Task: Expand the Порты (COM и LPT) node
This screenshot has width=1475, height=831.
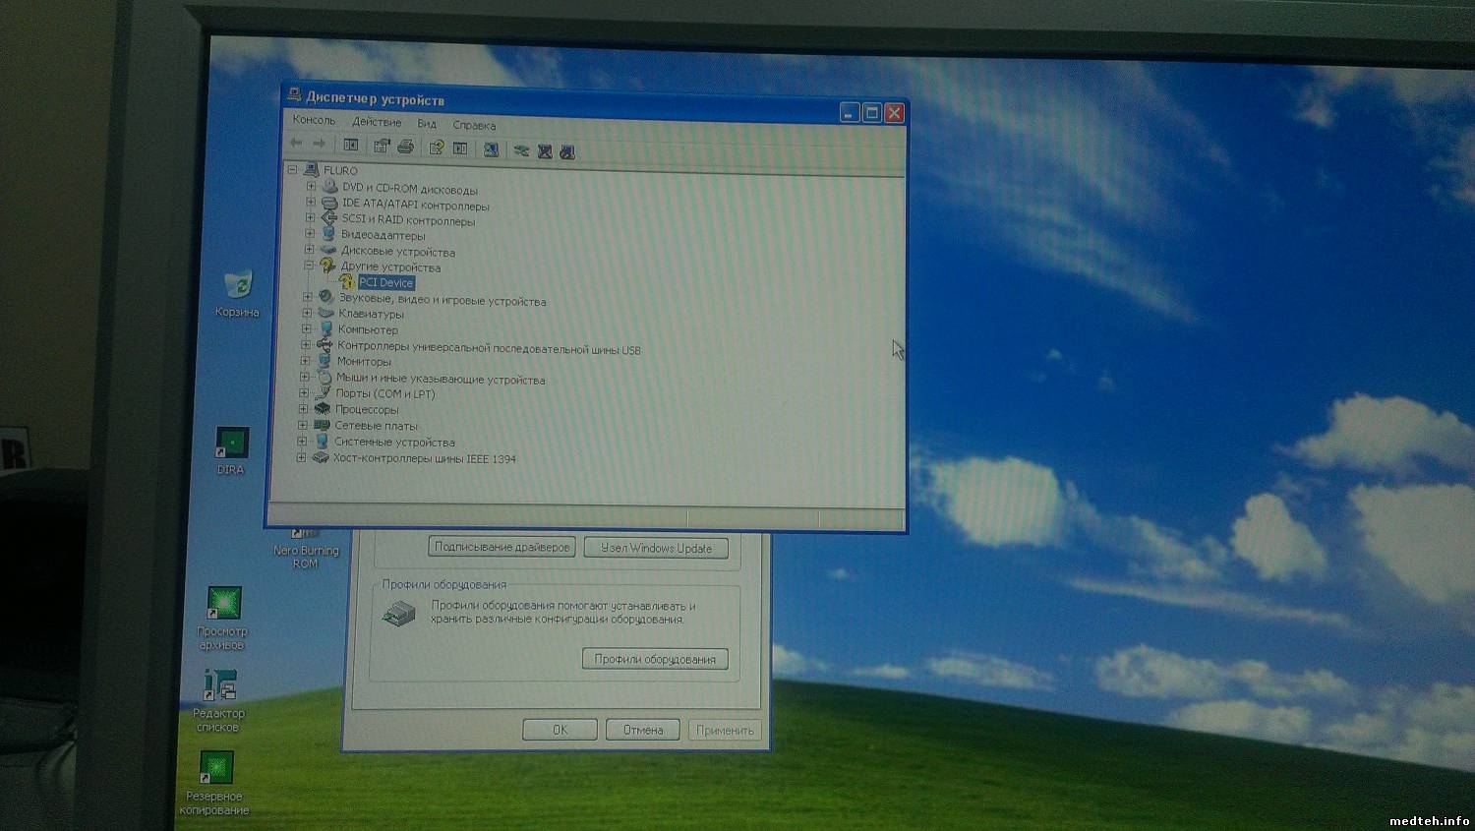Action: 304,393
